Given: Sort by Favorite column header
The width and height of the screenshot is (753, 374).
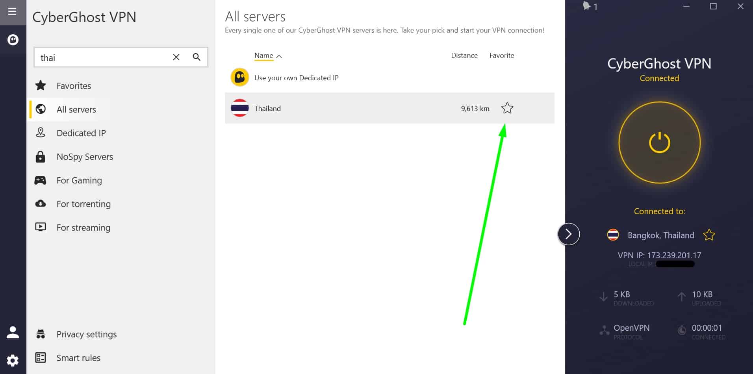Looking at the screenshot, I should click(502, 56).
